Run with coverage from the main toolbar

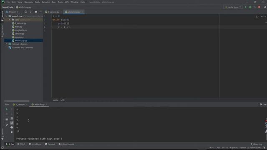click(255, 7)
